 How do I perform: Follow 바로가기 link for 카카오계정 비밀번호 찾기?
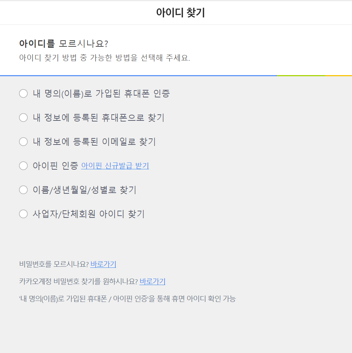point(152,281)
